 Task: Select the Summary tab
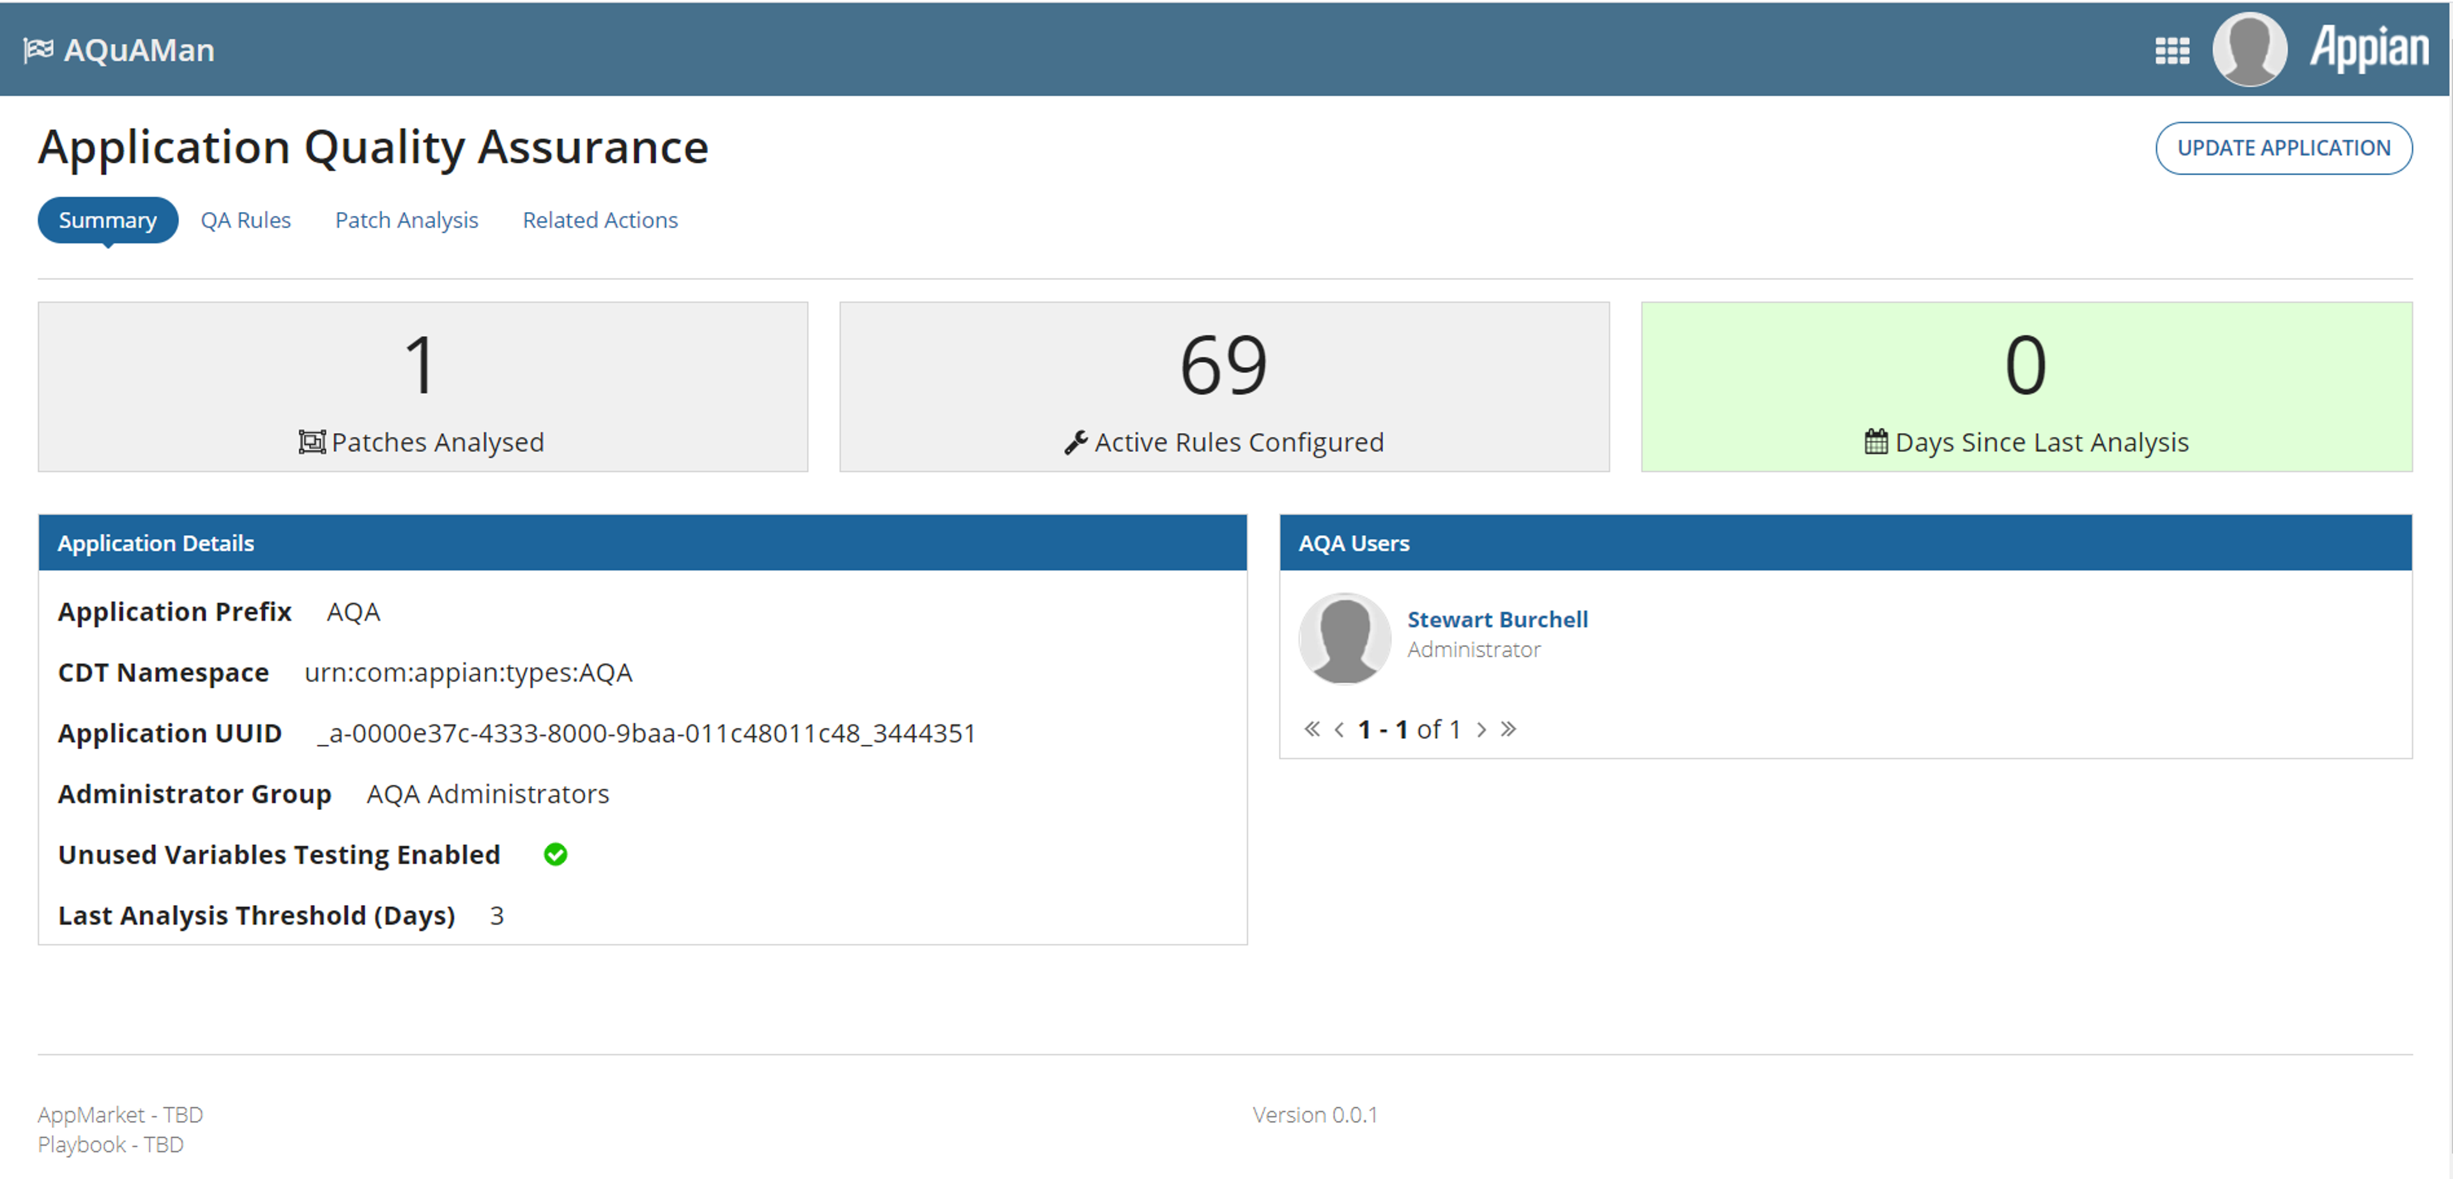point(107,220)
